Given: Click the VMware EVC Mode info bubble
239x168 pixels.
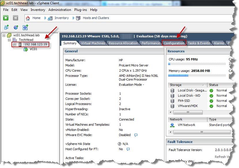Looking at the screenshot, I should point(136,135).
